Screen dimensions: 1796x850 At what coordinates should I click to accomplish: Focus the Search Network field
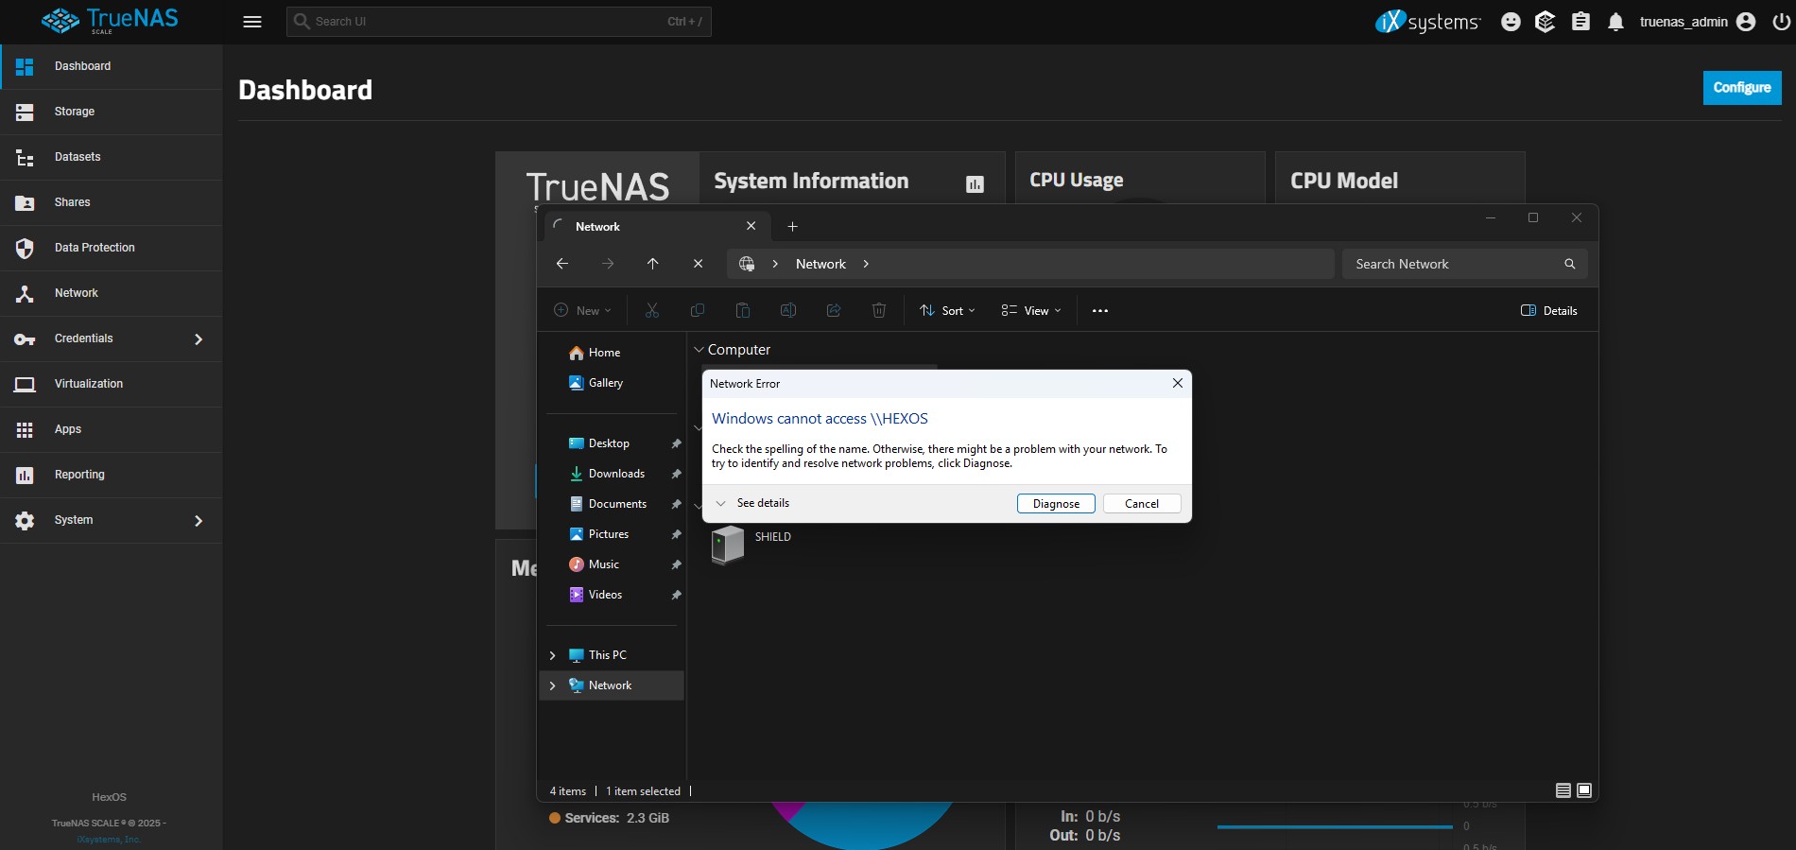[x=1463, y=264]
